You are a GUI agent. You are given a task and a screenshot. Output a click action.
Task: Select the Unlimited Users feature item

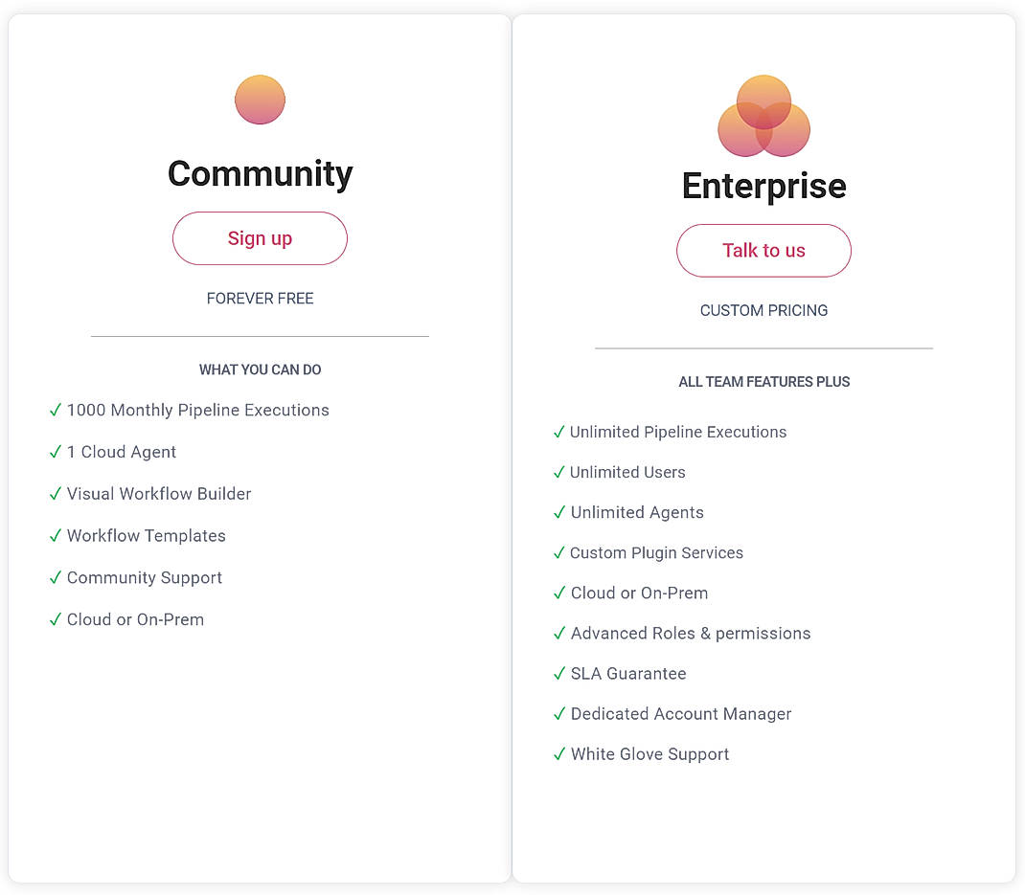point(627,472)
